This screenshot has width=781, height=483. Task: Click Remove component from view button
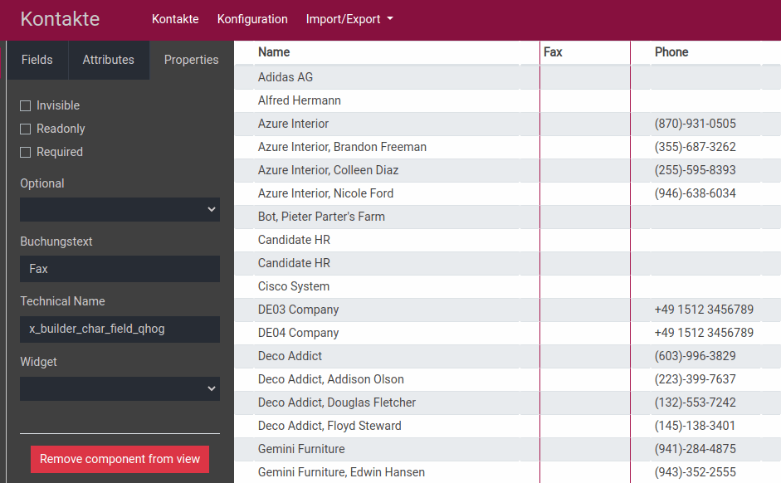point(120,459)
